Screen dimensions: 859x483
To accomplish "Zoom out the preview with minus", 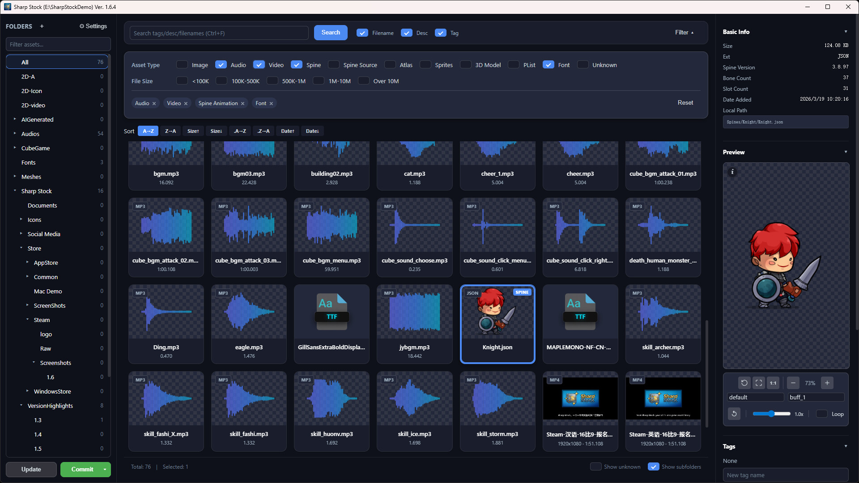I will click(793, 383).
